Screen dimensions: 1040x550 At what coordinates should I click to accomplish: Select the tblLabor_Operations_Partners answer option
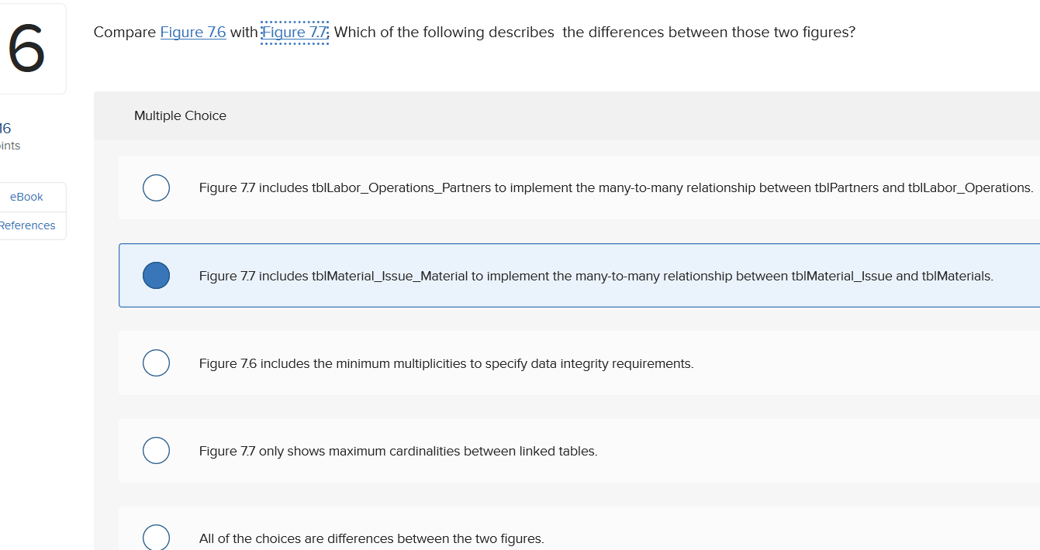(156, 187)
